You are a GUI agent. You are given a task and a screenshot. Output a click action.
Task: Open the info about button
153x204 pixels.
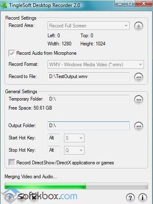tap(143, 197)
